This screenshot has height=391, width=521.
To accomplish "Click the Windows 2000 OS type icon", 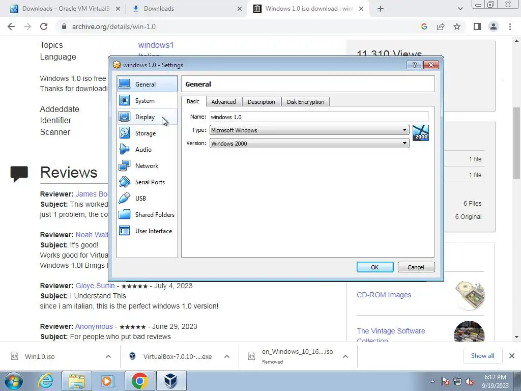I will 421,133.
